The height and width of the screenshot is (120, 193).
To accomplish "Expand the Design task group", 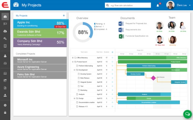I will [x=75, y=99].
